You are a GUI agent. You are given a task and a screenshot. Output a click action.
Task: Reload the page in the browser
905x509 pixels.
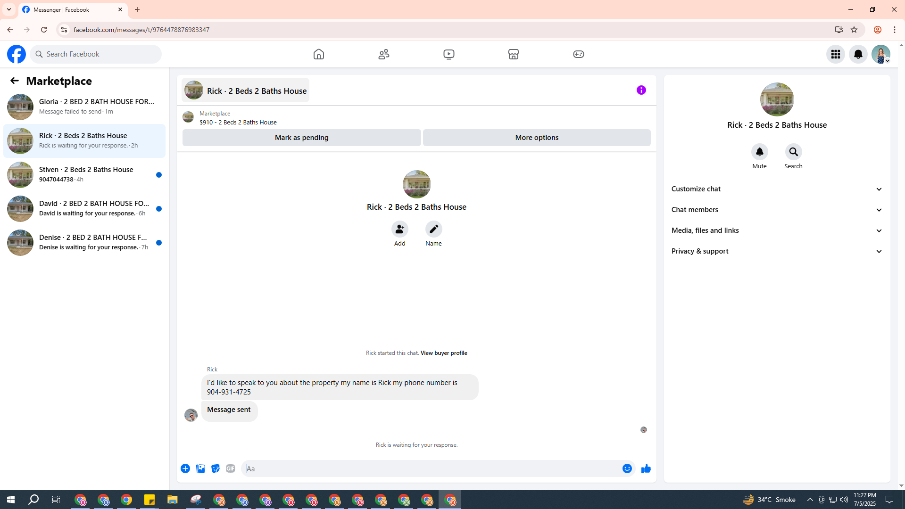[x=44, y=30]
